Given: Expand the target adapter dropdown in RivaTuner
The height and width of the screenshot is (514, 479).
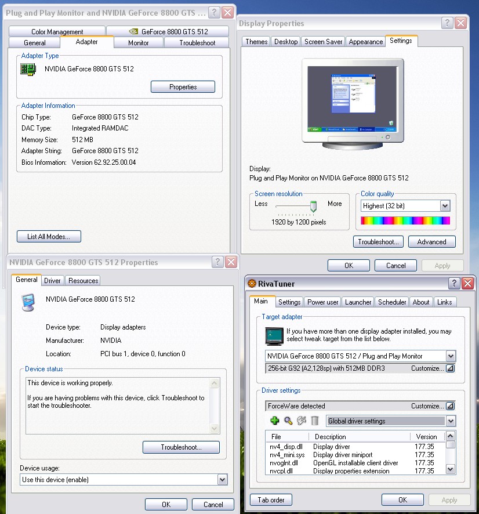Looking at the screenshot, I should pos(451,356).
